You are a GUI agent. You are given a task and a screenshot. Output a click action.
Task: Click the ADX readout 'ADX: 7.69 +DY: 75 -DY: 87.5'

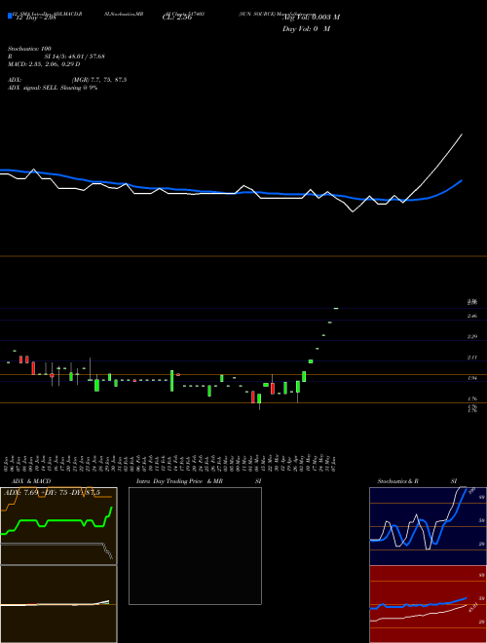[52, 493]
